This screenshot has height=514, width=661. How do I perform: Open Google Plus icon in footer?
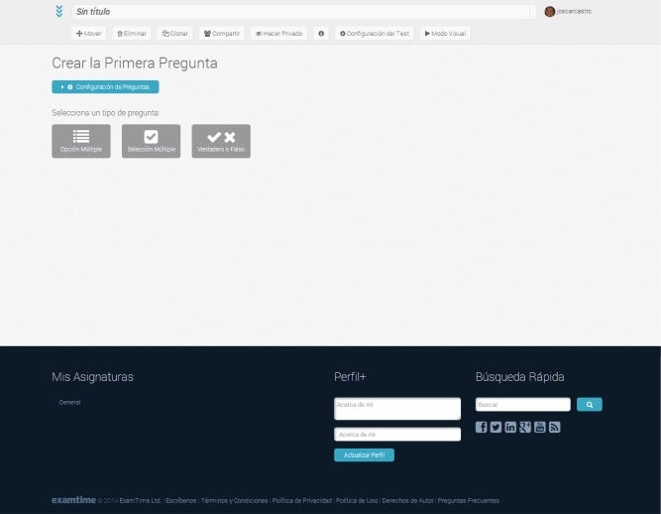click(x=525, y=427)
